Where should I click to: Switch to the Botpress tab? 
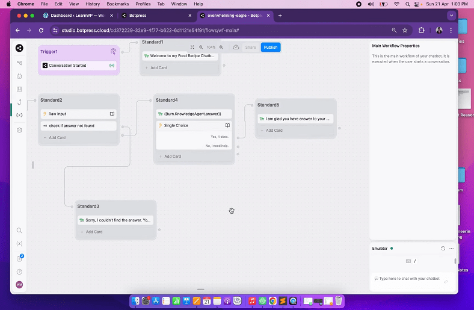point(156,16)
